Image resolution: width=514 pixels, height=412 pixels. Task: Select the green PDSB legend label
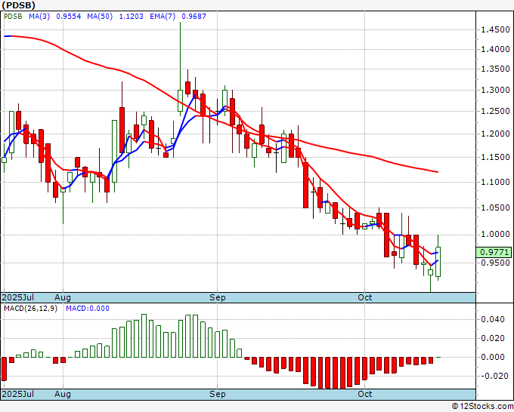13,16
